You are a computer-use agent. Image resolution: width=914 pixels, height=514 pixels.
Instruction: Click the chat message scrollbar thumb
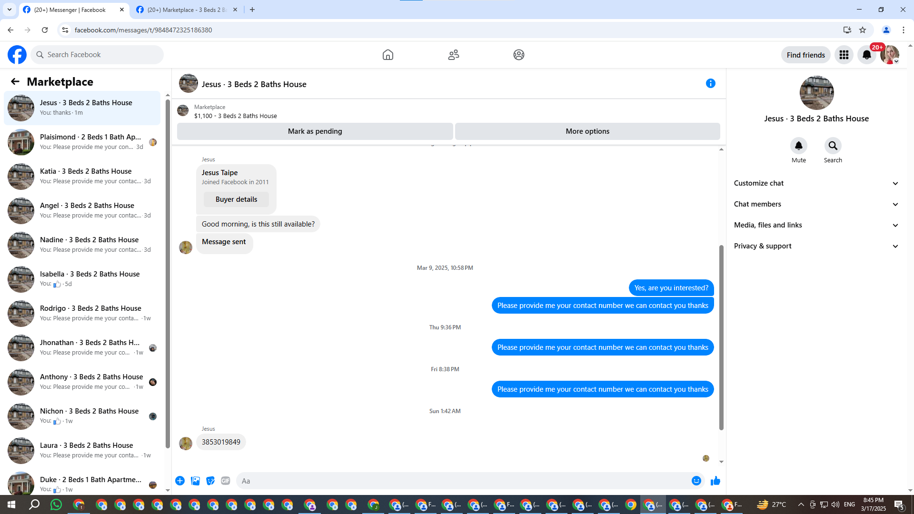coord(721,338)
